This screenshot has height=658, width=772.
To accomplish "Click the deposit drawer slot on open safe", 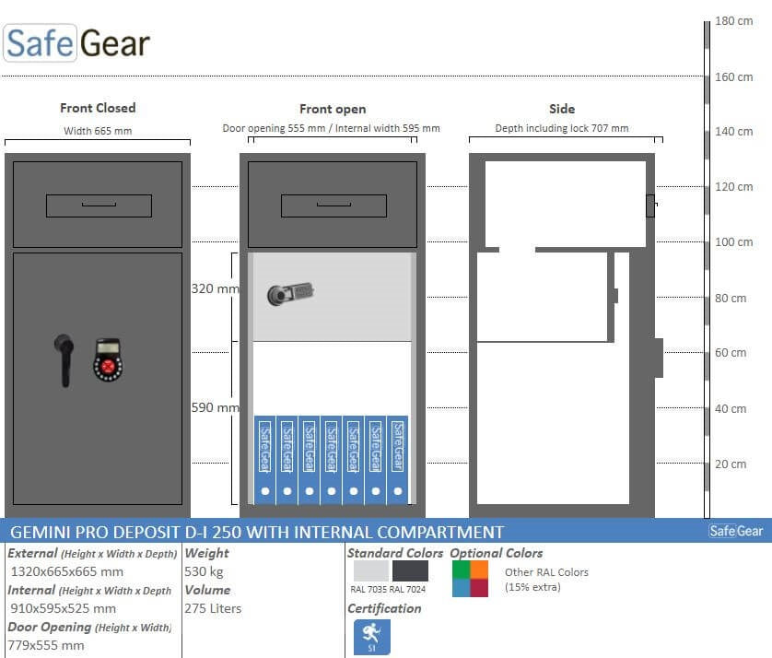I will click(333, 206).
